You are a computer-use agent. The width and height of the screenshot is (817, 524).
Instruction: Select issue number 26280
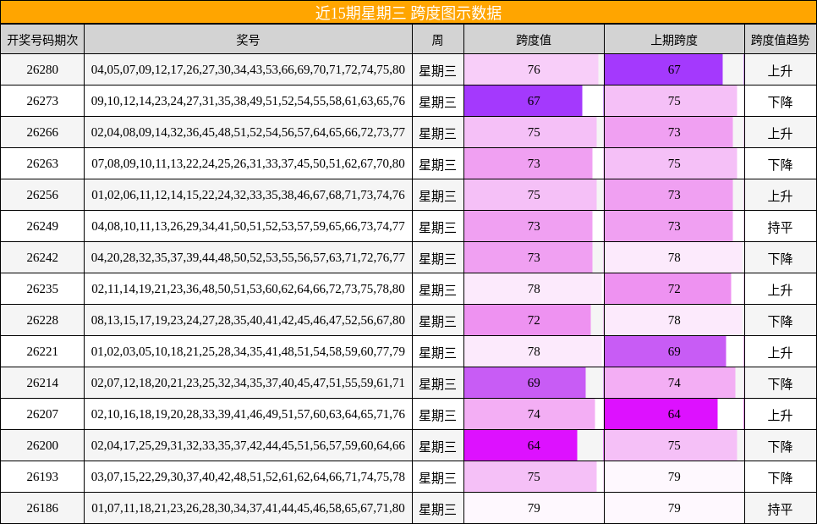pos(42,70)
